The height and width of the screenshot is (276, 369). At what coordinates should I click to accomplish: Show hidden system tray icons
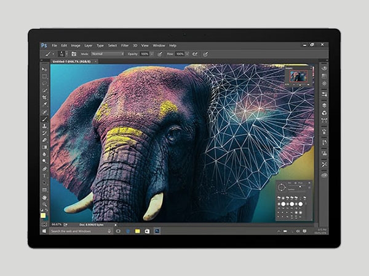click(279, 231)
